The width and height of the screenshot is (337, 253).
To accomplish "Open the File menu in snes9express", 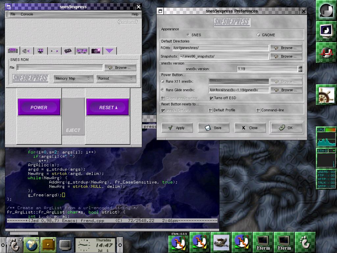I will [x=13, y=14].
